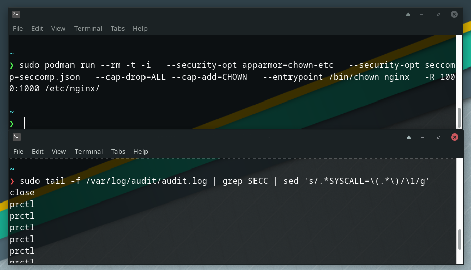Click the terminal icon in the bottom window's title bar
Viewport: 471px width, 270px height.
(x=16, y=137)
